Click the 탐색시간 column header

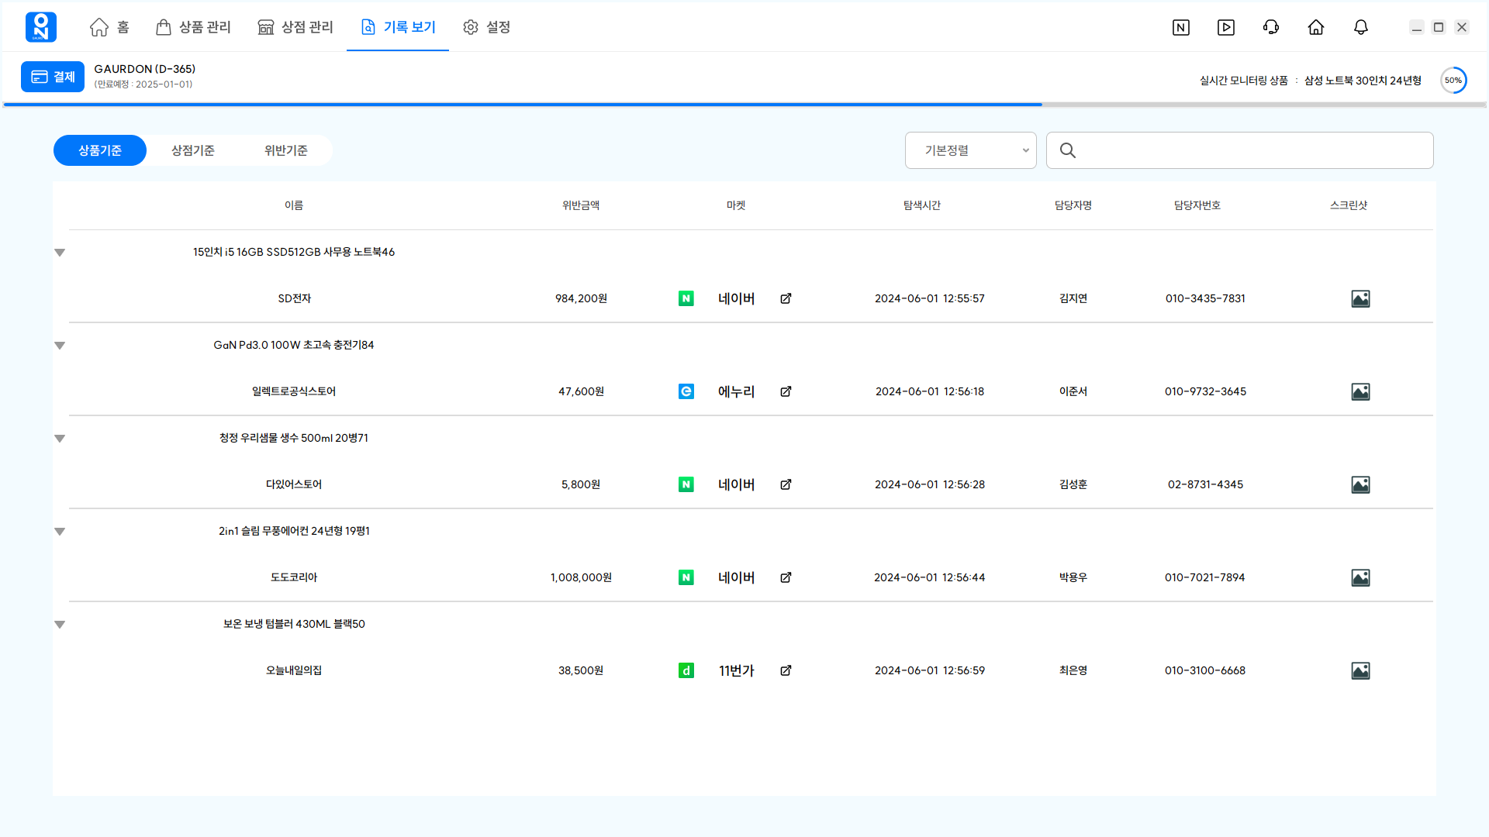coord(922,205)
